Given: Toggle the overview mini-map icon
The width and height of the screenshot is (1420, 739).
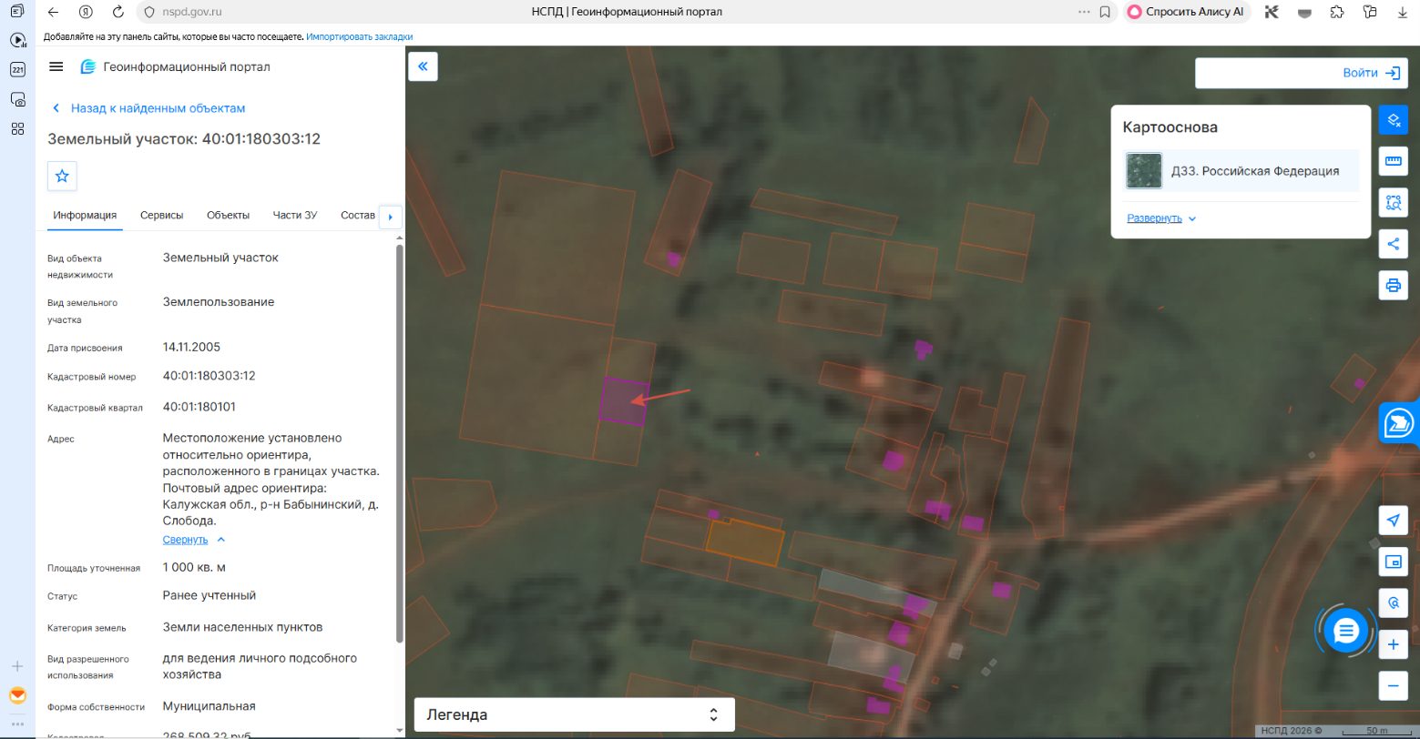Looking at the screenshot, I should pyautogui.click(x=1393, y=562).
